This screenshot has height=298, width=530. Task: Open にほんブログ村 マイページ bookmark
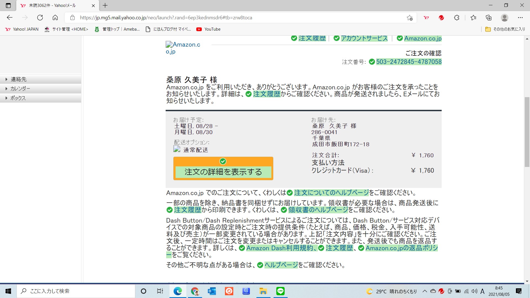tap(168, 29)
